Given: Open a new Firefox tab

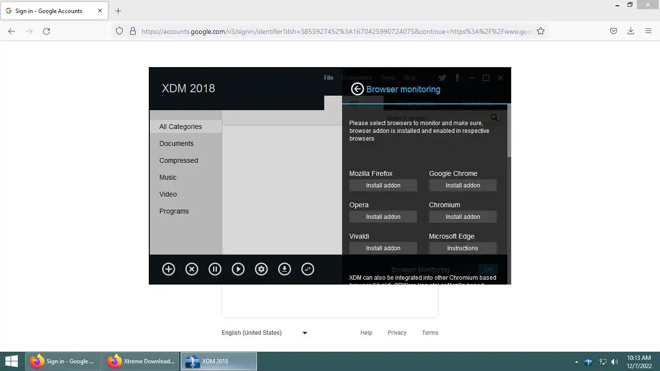Looking at the screenshot, I should 118,11.
